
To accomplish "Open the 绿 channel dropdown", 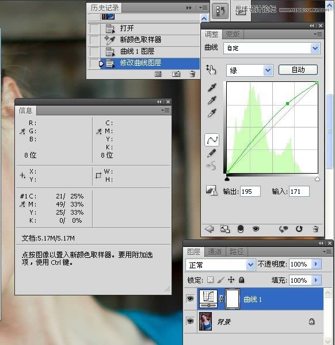I will (250, 70).
